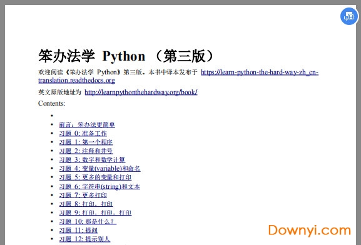361x245 pixels.
Task: Open 习题 0: 准备工作 link
Action: pyautogui.click(x=83, y=133)
